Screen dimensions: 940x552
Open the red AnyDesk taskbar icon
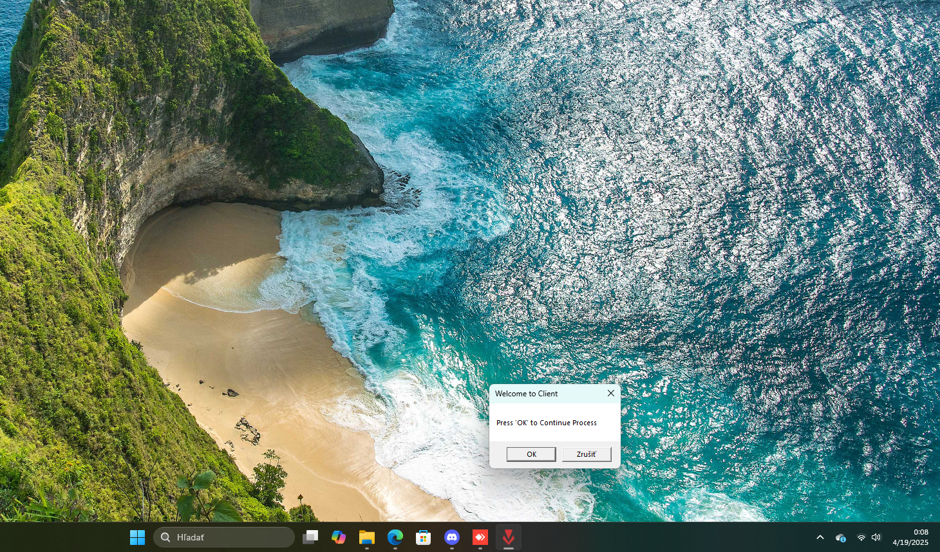(480, 537)
